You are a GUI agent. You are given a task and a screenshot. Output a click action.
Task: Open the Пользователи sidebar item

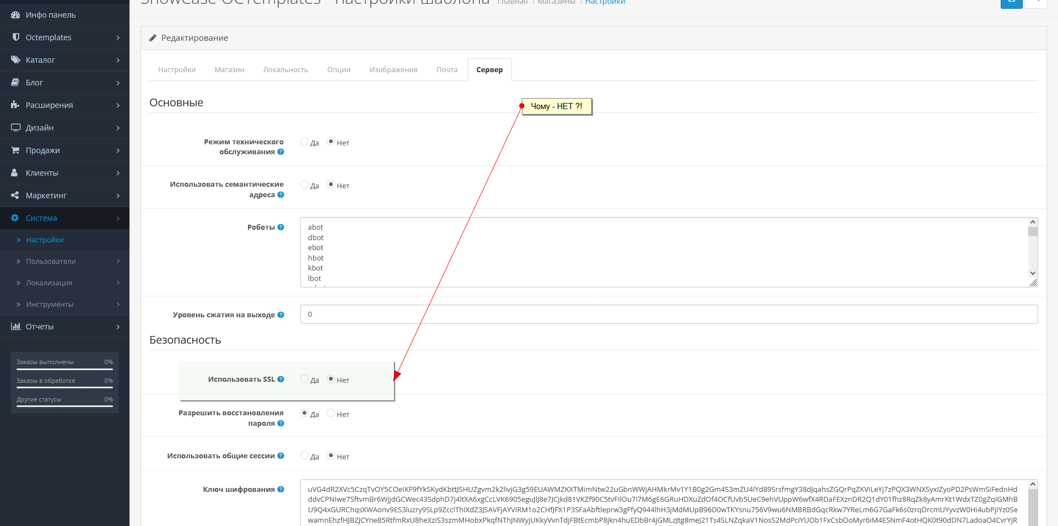(51, 262)
